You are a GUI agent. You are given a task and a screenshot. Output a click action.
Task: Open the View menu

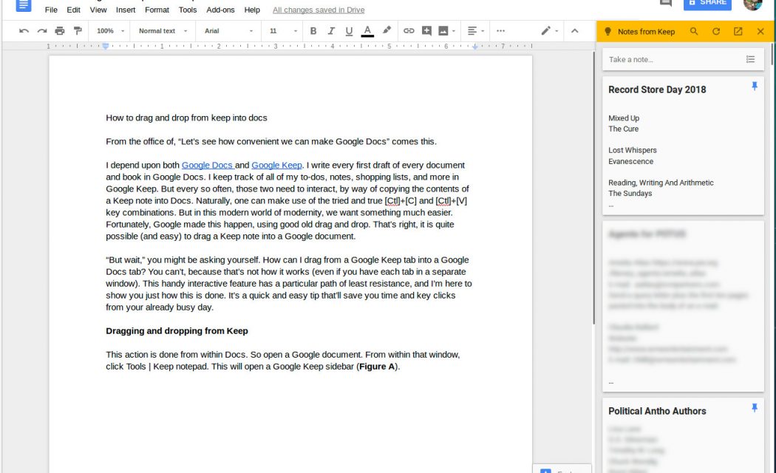[x=98, y=10]
